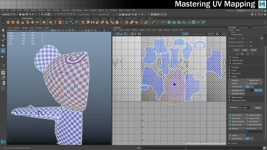Switch to the Attribute Editor tab

pyautogui.click(x=257, y=27)
